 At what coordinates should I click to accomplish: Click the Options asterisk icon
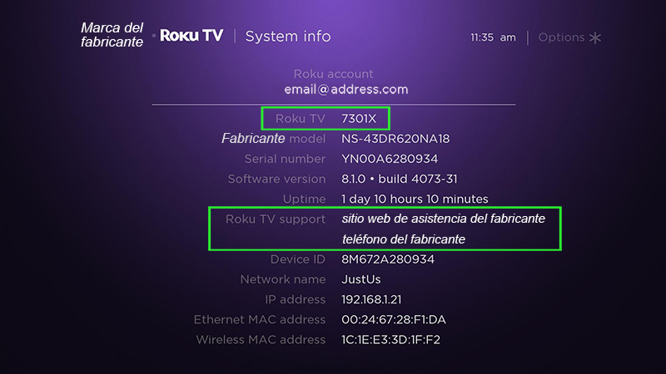(x=594, y=37)
